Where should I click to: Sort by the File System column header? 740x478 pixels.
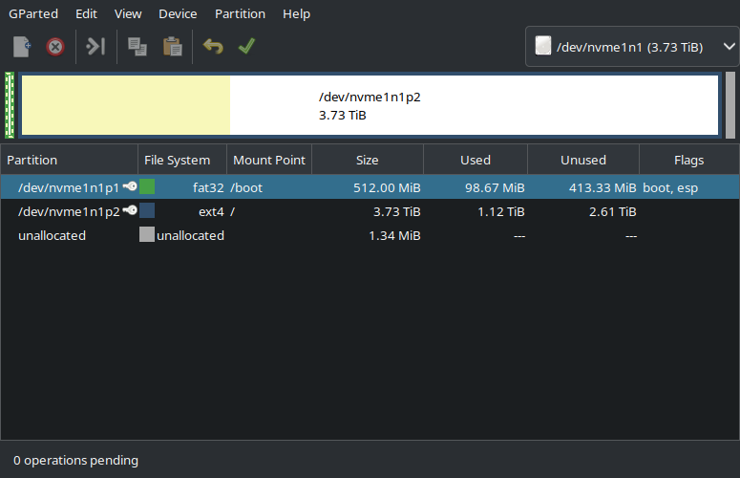(177, 160)
